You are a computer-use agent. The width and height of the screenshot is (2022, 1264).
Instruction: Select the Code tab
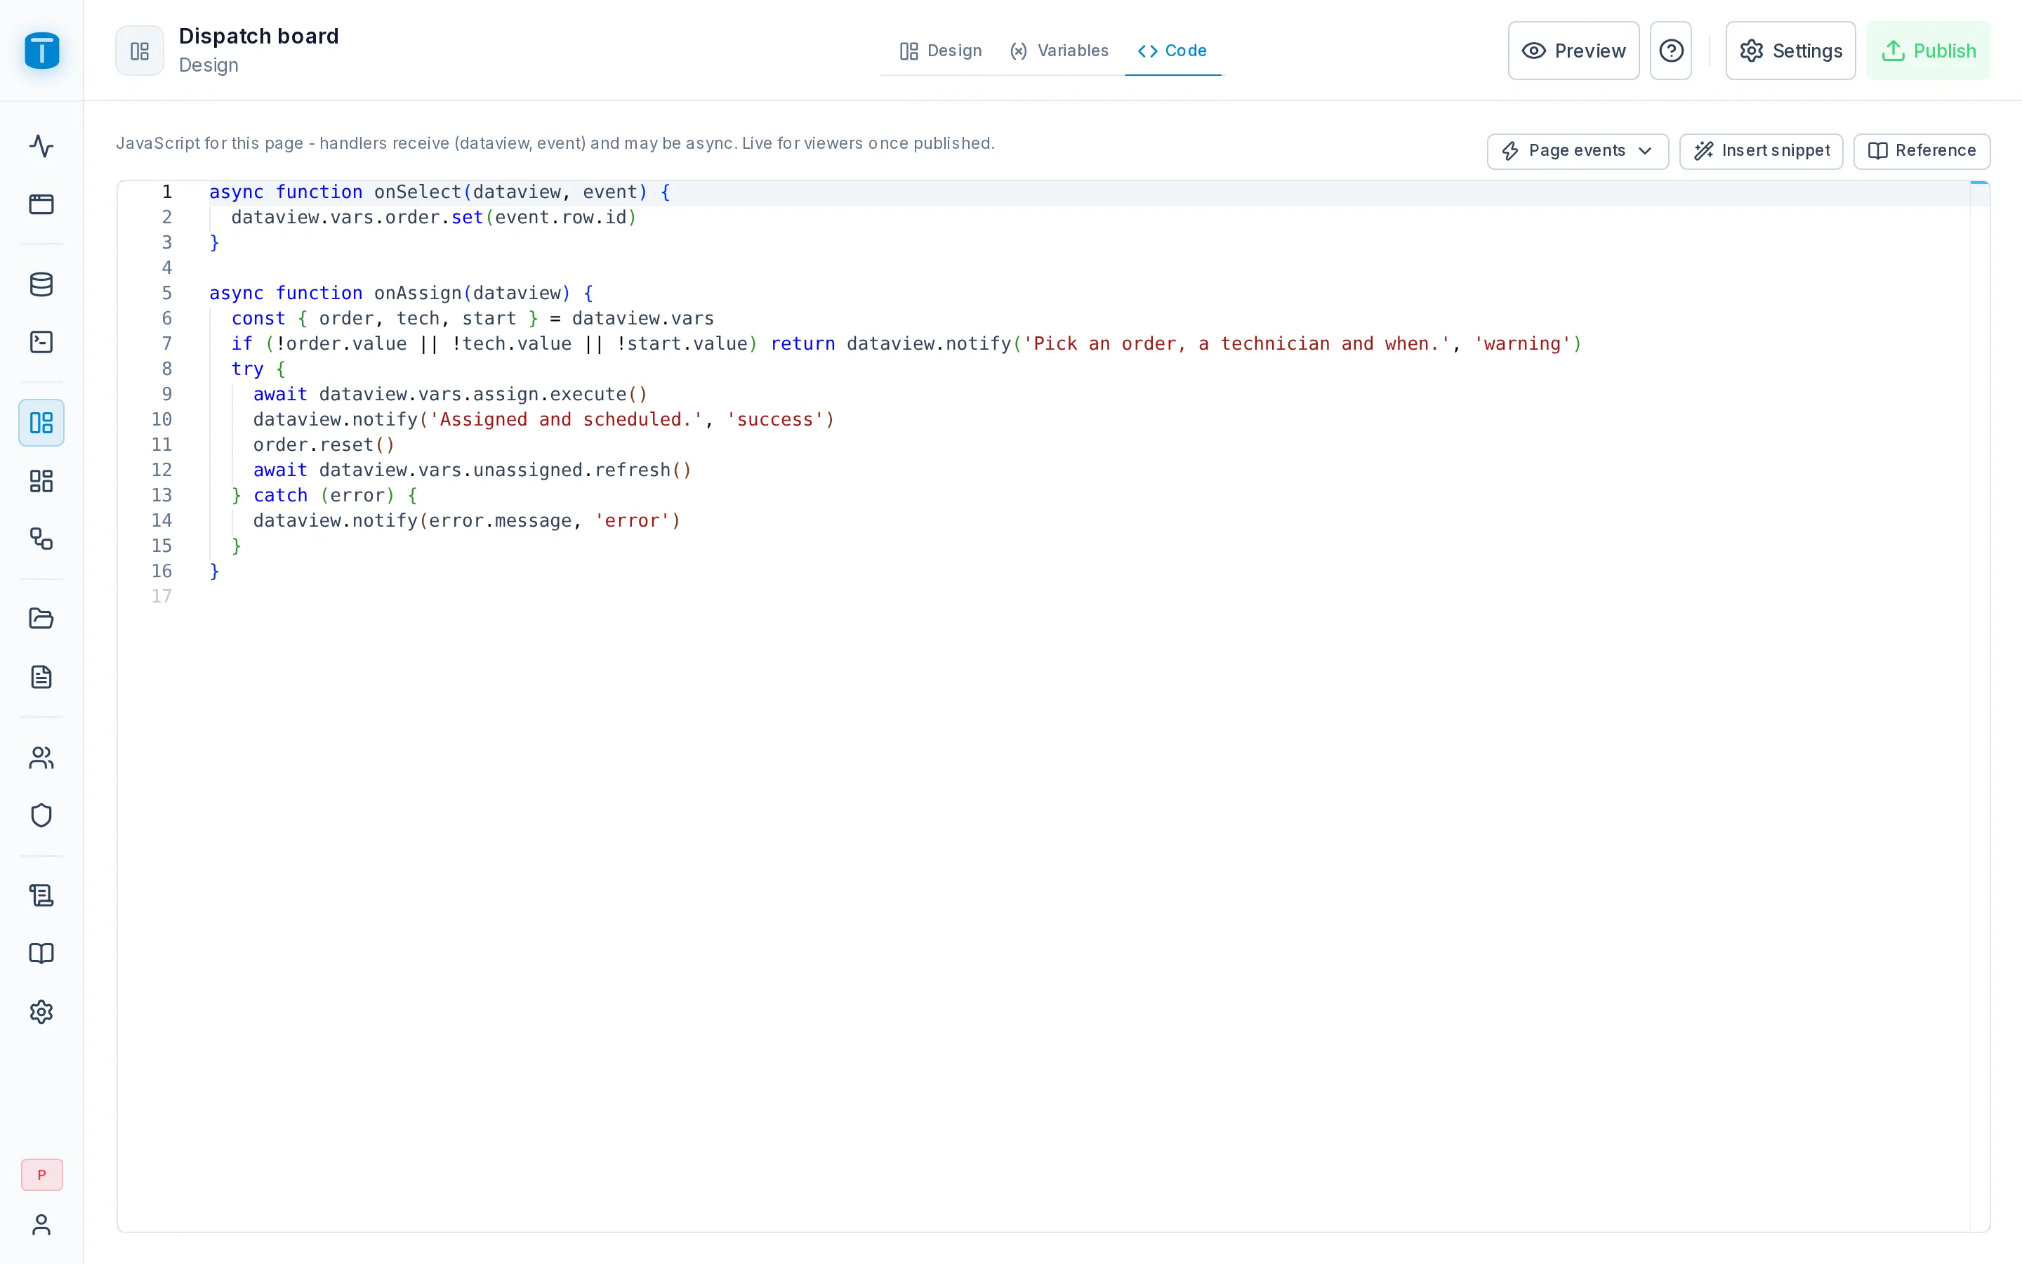(x=1172, y=51)
